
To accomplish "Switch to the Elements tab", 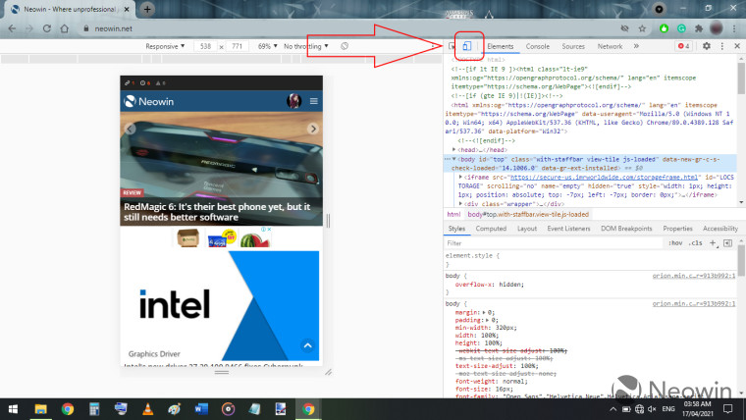I will (x=500, y=47).
